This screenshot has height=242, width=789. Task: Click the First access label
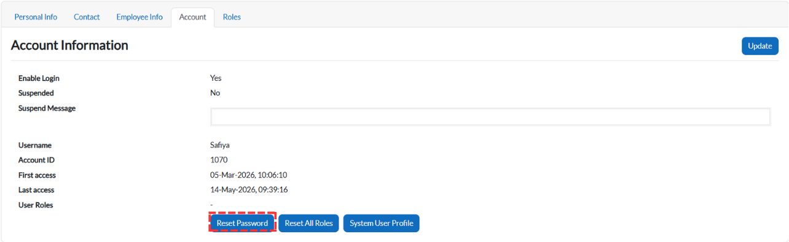37,175
